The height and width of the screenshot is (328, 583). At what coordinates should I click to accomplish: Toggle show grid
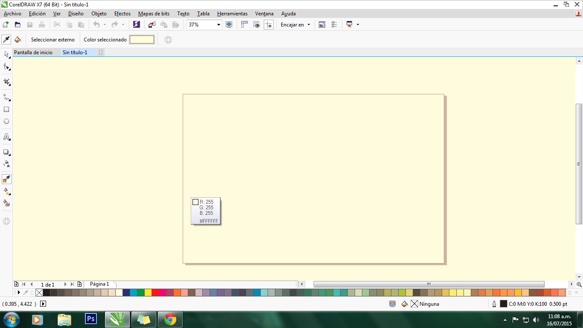coord(257,25)
